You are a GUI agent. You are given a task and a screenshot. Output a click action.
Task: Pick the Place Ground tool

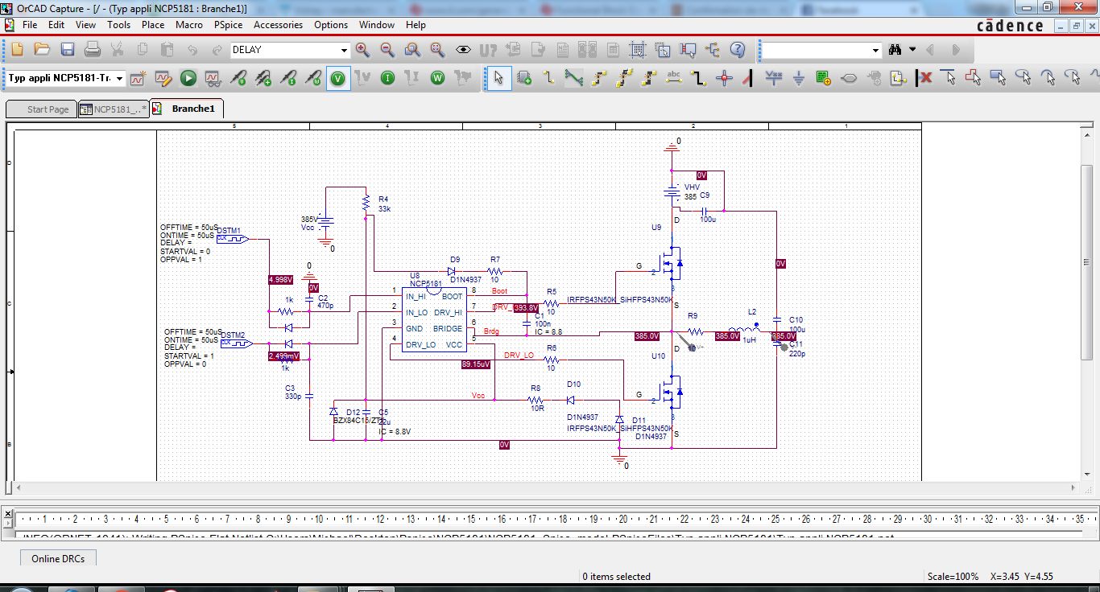[798, 78]
